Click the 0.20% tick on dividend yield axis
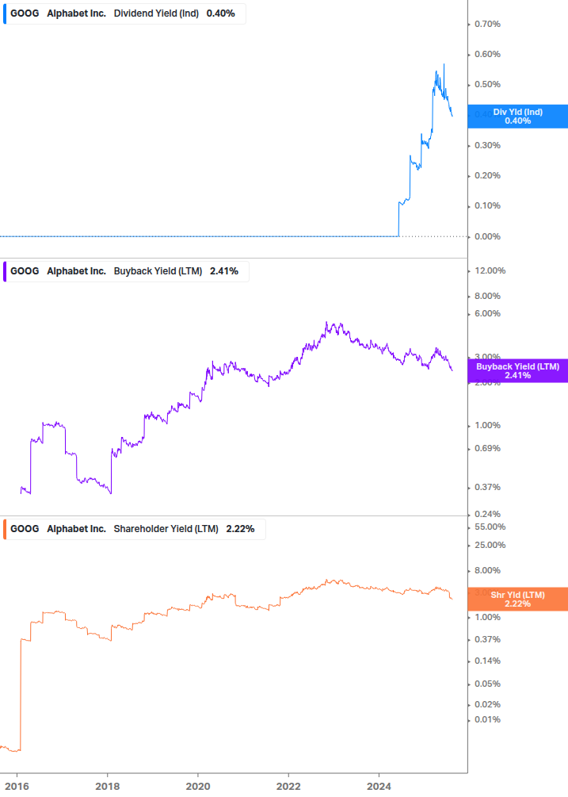 (487, 175)
